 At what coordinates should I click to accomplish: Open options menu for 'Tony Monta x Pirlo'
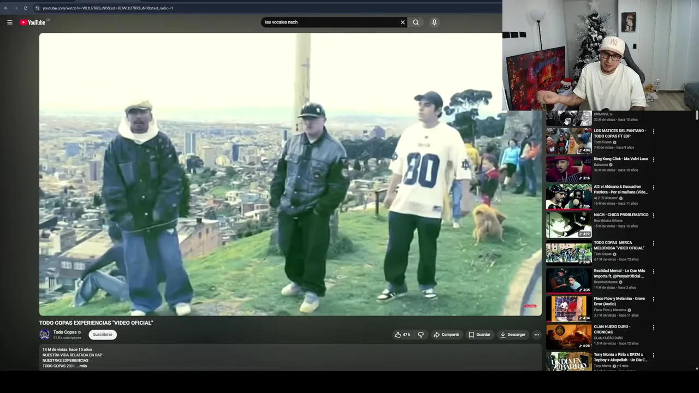point(653,355)
